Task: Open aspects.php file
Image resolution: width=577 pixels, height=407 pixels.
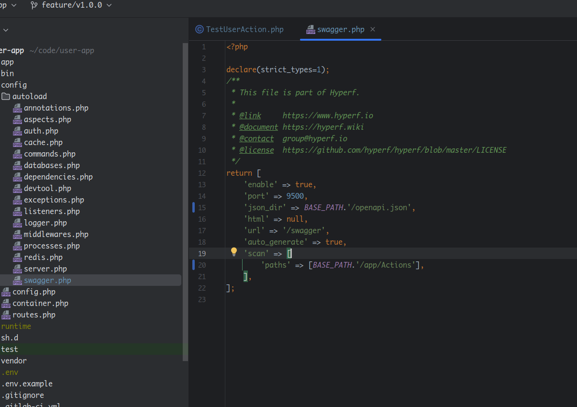Action: click(x=47, y=119)
